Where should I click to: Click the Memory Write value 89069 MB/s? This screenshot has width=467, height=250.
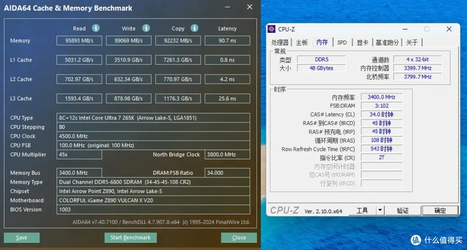click(129, 41)
